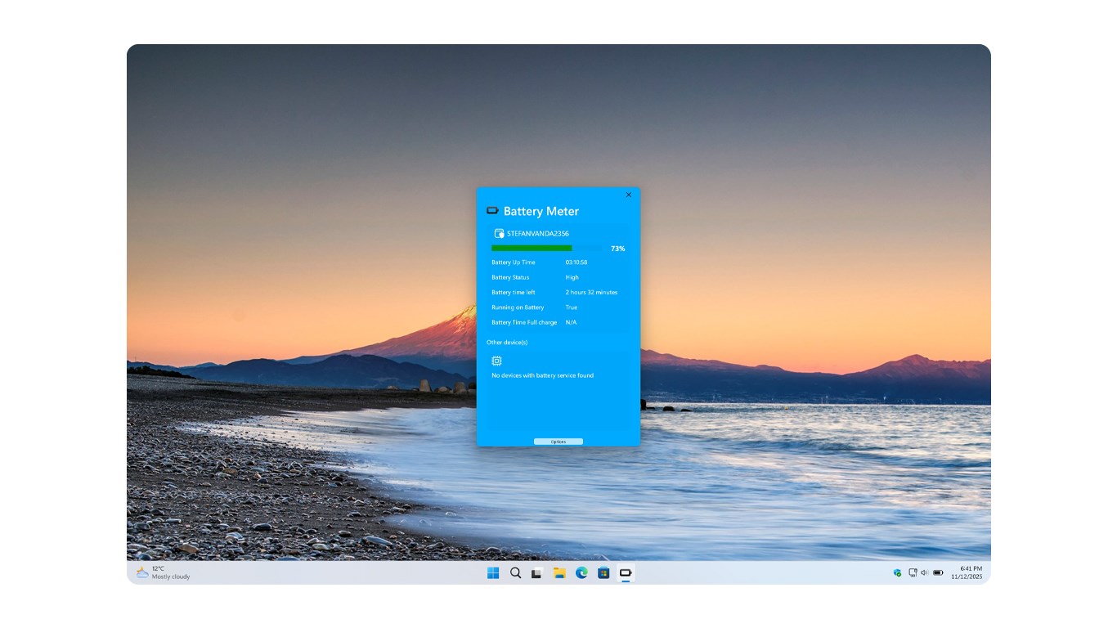Click the computer icon beside STEFANVANDA2356

tap(499, 234)
